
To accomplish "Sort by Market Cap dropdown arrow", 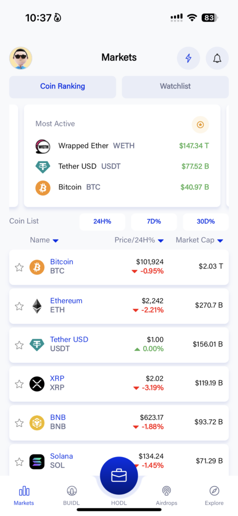I will [x=220, y=240].
